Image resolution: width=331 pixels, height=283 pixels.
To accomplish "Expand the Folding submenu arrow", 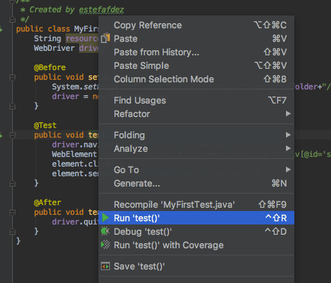I will point(288,135).
